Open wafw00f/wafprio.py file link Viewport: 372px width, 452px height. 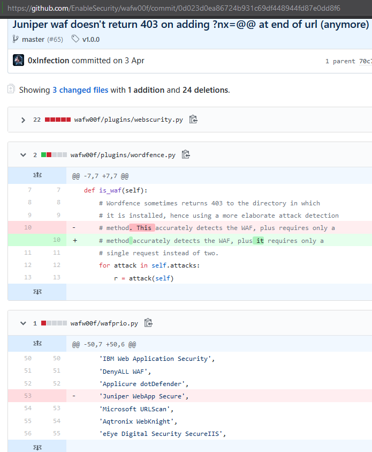click(104, 323)
